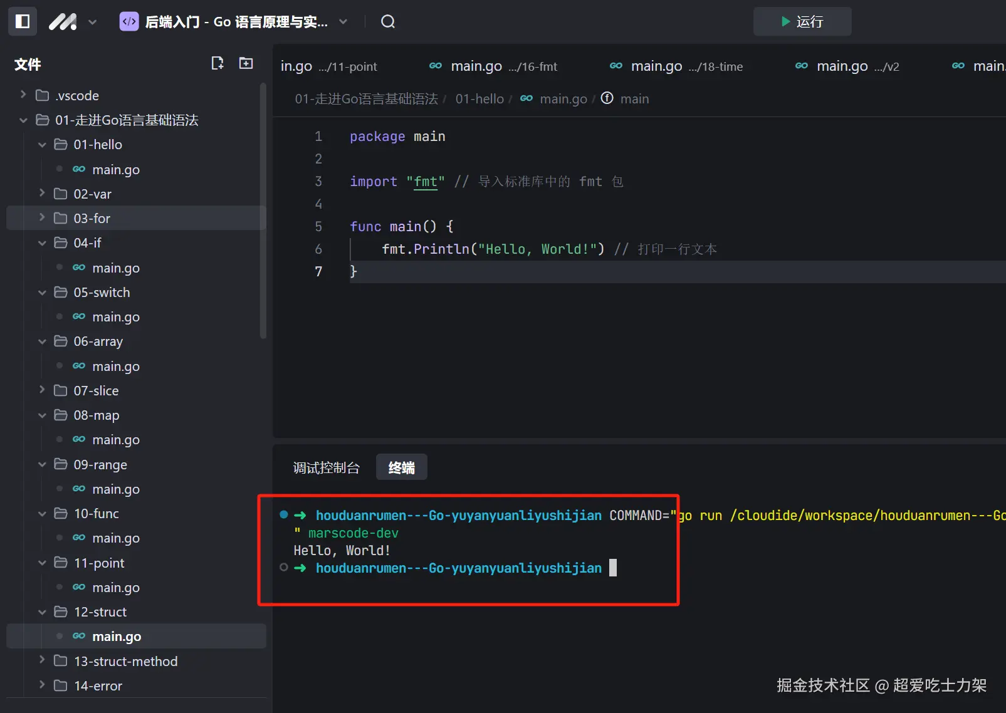Click the Hello, World! terminal output
The height and width of the screenshot is (713, 1006).
coord(342,550)
